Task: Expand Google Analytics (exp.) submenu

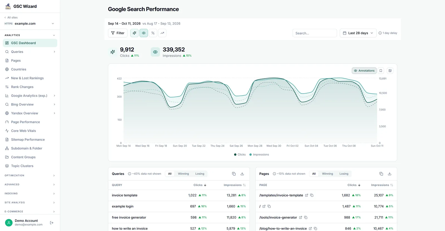Action: tap(54, 96)
